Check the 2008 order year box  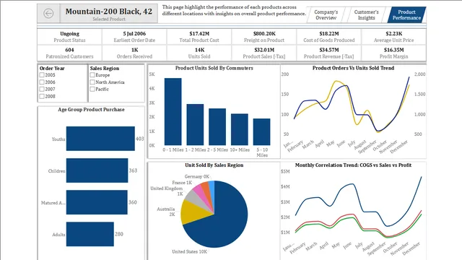(x=42, y=96)
